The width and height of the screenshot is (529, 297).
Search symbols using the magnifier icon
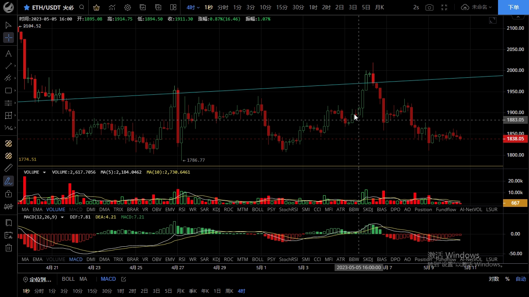(x=81, y=7)
